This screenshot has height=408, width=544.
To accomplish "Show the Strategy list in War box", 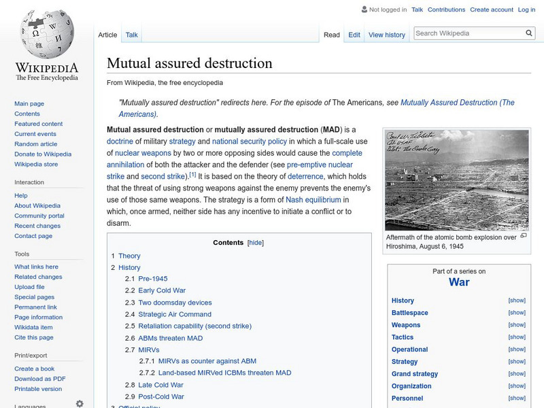I will click(517, 362).
